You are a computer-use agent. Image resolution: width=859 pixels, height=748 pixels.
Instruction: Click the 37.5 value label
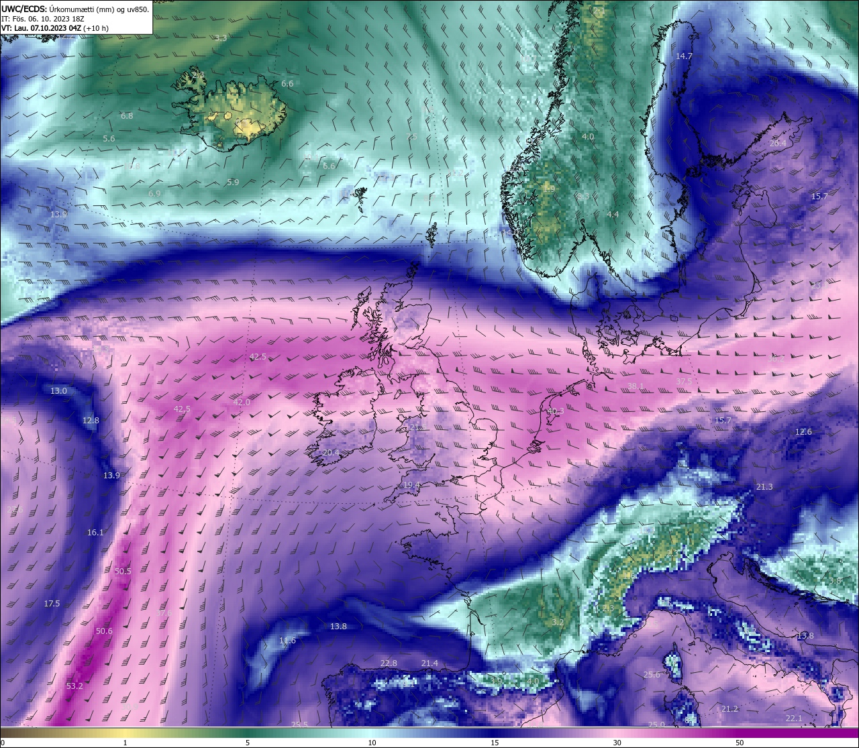(684, 381)
